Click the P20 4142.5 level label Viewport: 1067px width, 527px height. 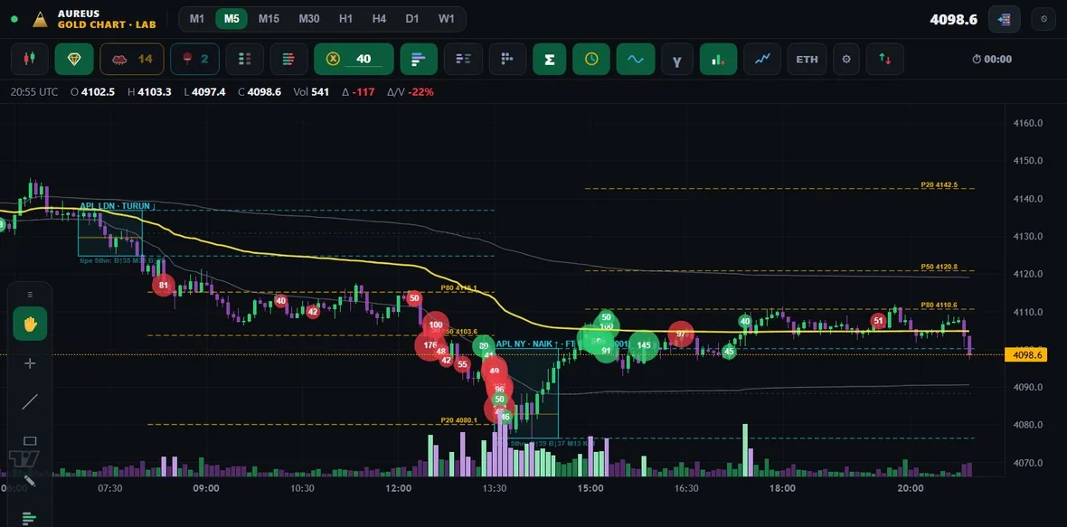940,185
